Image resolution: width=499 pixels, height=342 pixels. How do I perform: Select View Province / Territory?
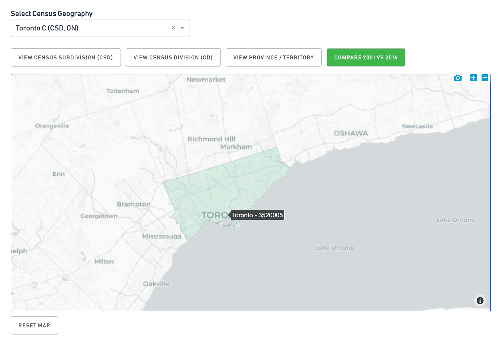(273, 57)
